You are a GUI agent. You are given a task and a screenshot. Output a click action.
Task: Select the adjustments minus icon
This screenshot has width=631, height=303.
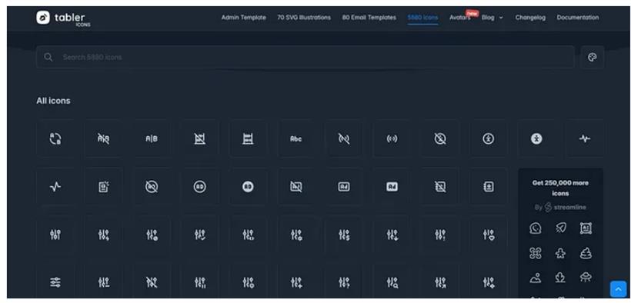click(103, 282)
